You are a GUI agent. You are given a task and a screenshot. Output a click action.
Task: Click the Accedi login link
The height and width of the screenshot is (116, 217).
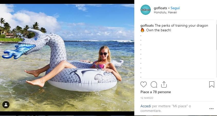click(146, 106)
